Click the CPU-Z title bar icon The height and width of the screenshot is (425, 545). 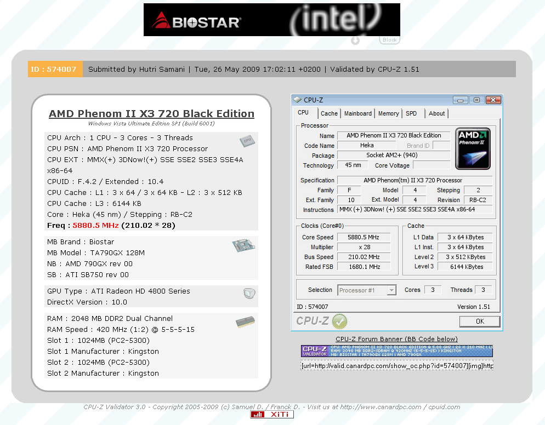click(x=297, y=100)
